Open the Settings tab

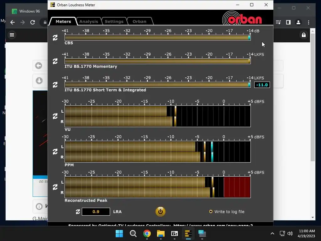[x=114, y=21]
